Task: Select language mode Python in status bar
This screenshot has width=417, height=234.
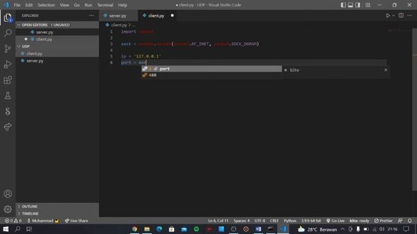Action: 290,221
